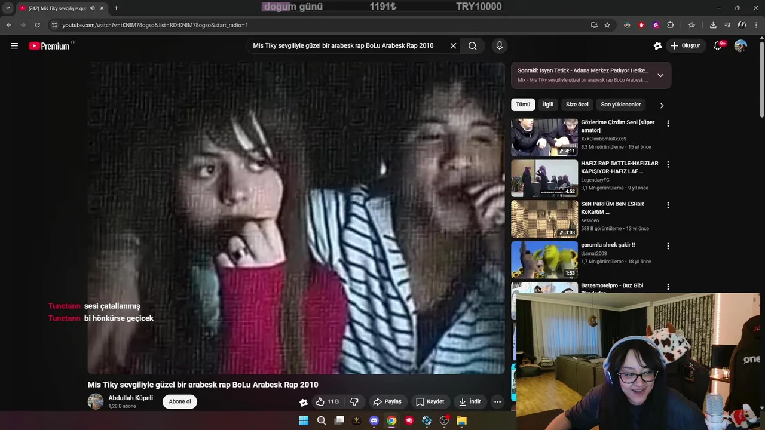Open the YouTube hamburger guide menu
This screenshot has height=430, width=765.
[x=14, y=46]
